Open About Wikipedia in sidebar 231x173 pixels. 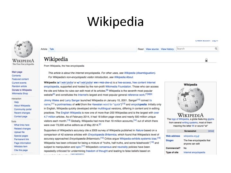tap(22, 106)
